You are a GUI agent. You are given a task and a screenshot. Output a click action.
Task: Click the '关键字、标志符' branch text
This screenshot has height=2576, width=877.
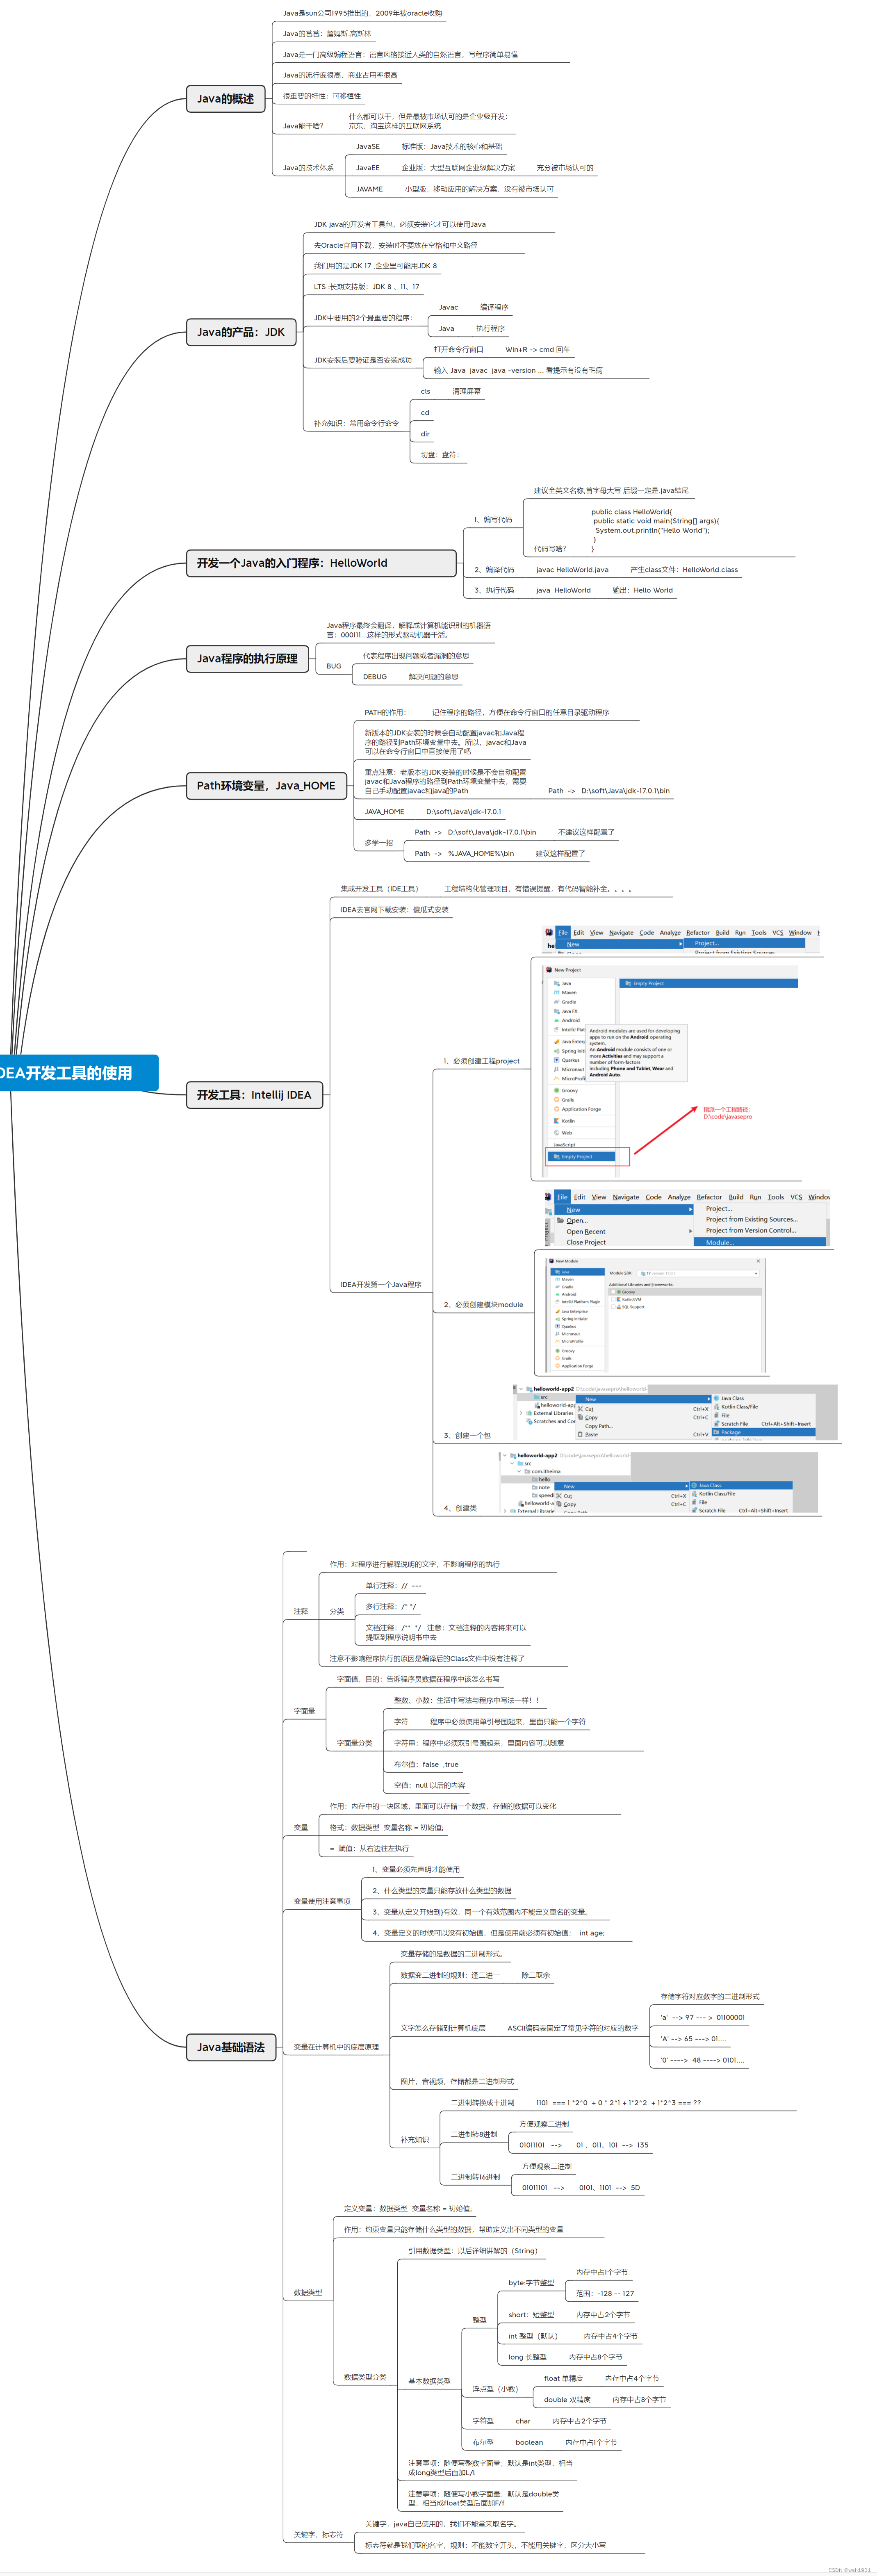click(318, 2535)
